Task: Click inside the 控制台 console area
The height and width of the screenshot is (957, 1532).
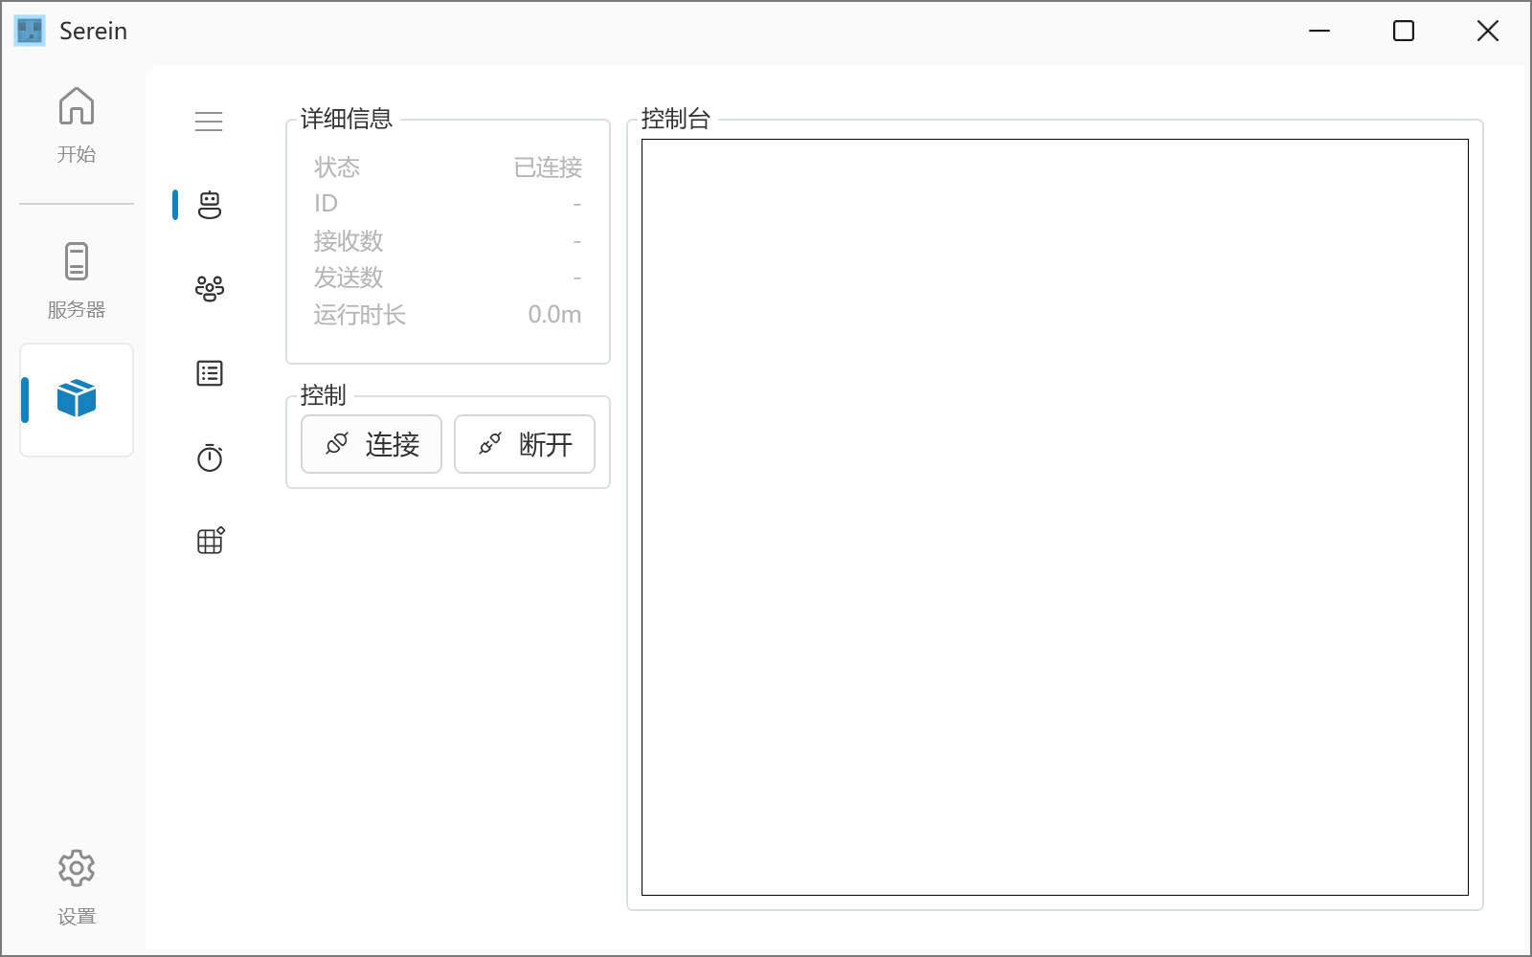Action: (x=1054, y=517)
